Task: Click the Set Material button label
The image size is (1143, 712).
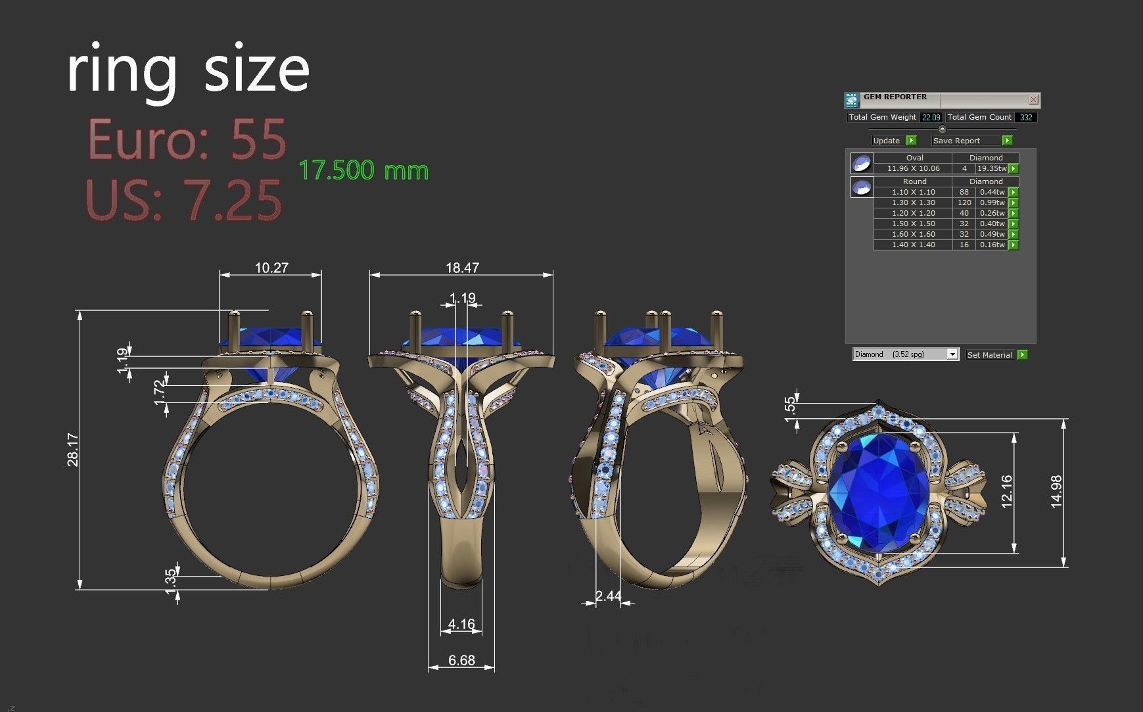Action: coord(989,355)
